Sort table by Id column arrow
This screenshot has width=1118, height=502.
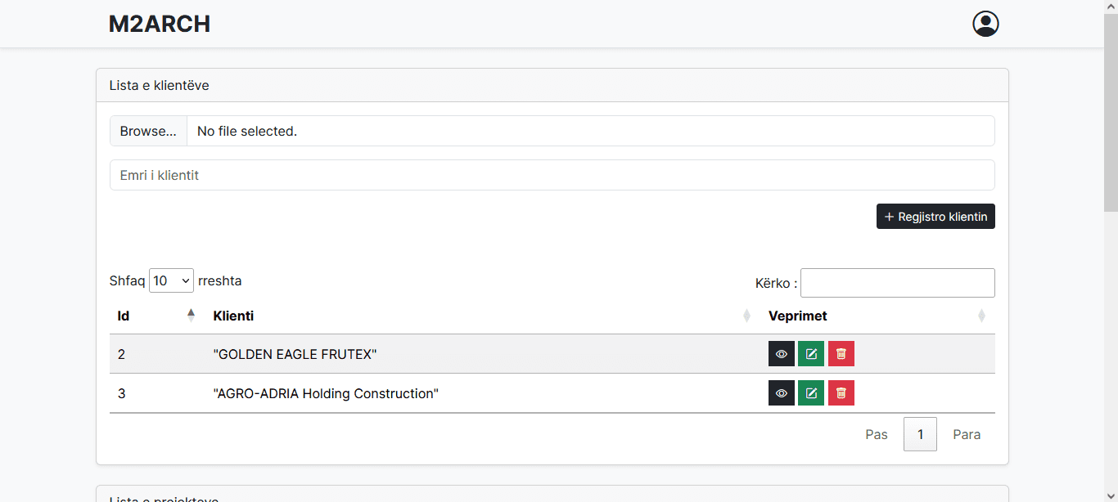pyautogui.click(x=191, y=316)
